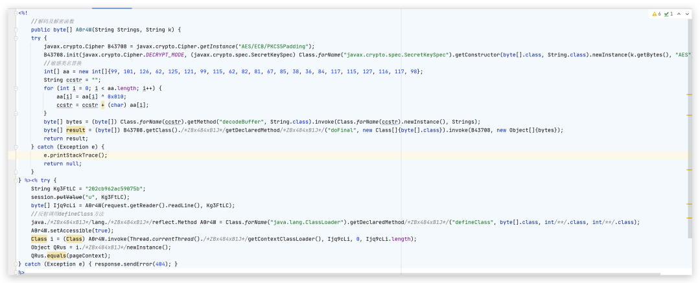Click fold marker beside the } %><% try { line

[x=16, y=180]
